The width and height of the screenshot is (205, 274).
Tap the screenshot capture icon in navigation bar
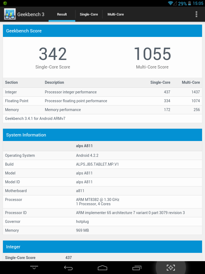171,268
